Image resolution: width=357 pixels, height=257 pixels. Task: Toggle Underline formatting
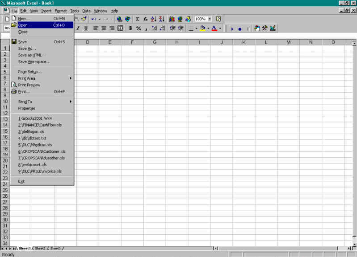click(86, 28)
